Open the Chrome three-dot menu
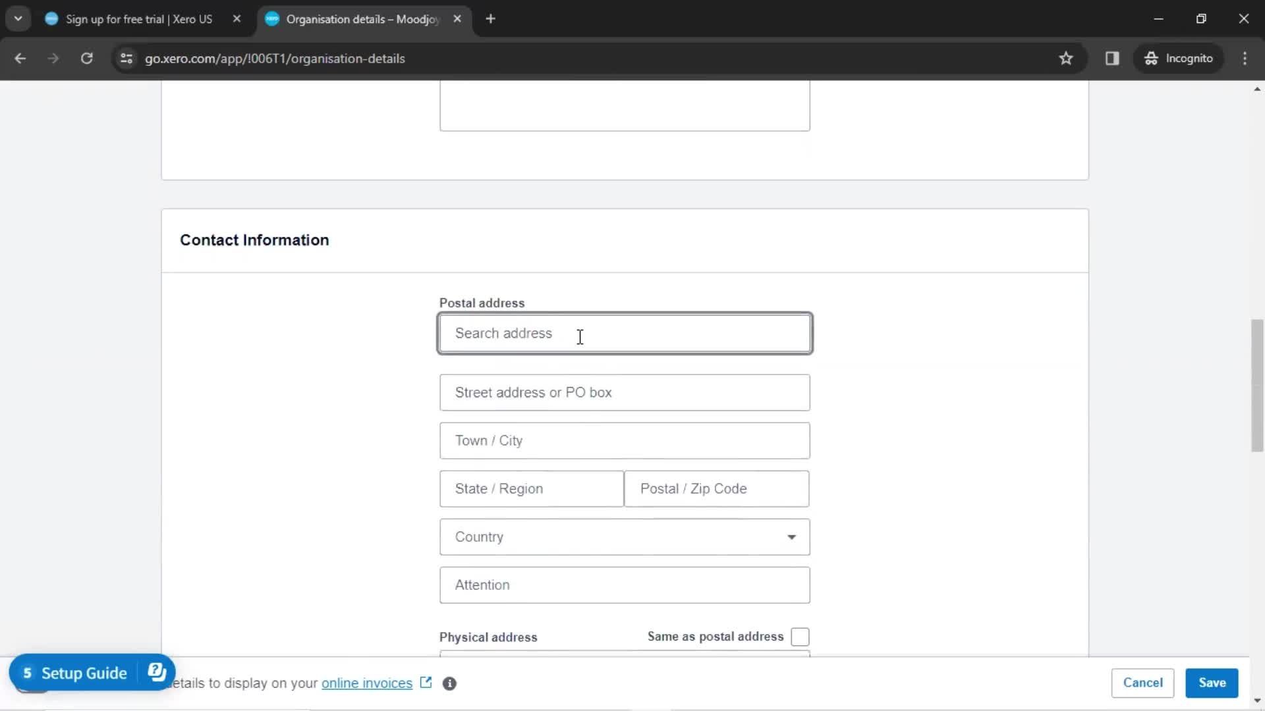Viewport: 1265px width, 711px height. coord(1245,59)
